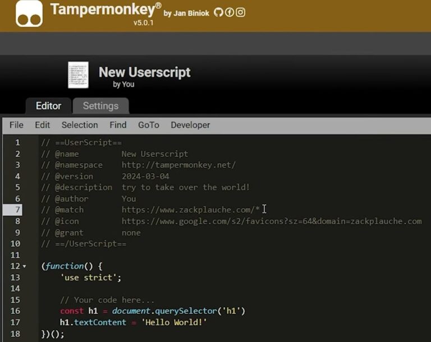Open the GitHub icon link in header
The height and width of the screenshot is (342, 431).
click(219, 12)
